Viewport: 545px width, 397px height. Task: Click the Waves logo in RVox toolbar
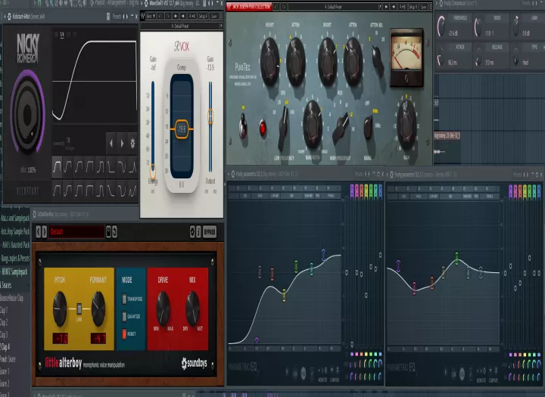click(143, 16)
